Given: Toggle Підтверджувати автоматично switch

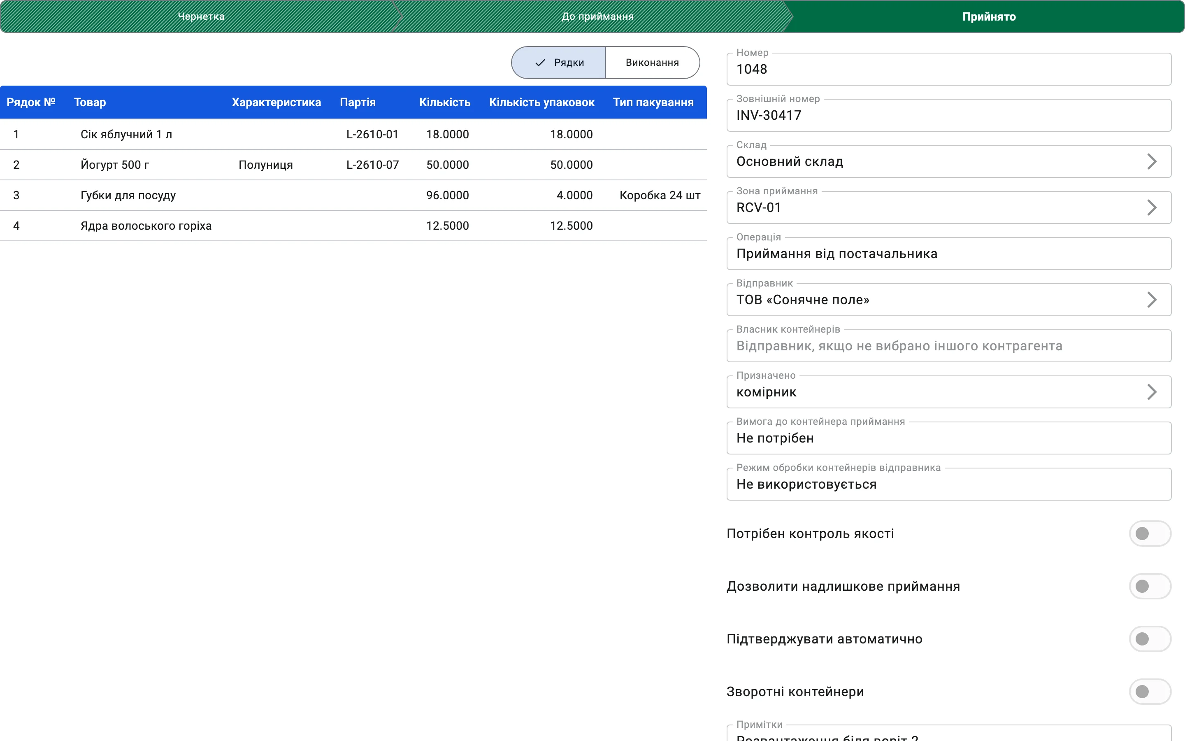Looking at the screenshot, I should (x=1150, y=638).
